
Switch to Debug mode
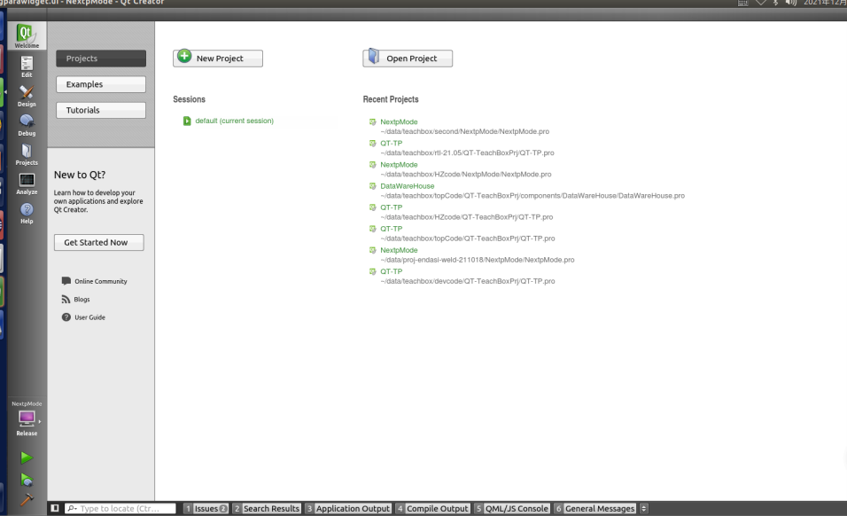coord(27,125)
